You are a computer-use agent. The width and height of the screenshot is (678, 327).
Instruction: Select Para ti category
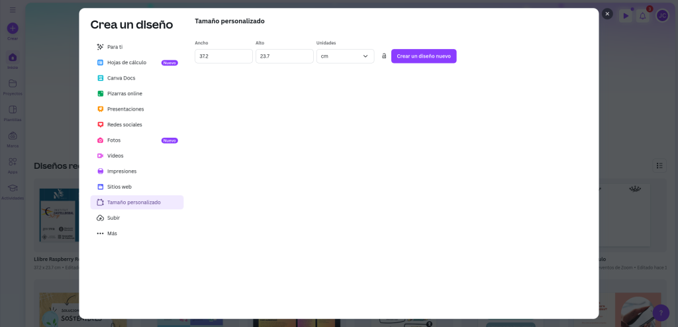136,47
